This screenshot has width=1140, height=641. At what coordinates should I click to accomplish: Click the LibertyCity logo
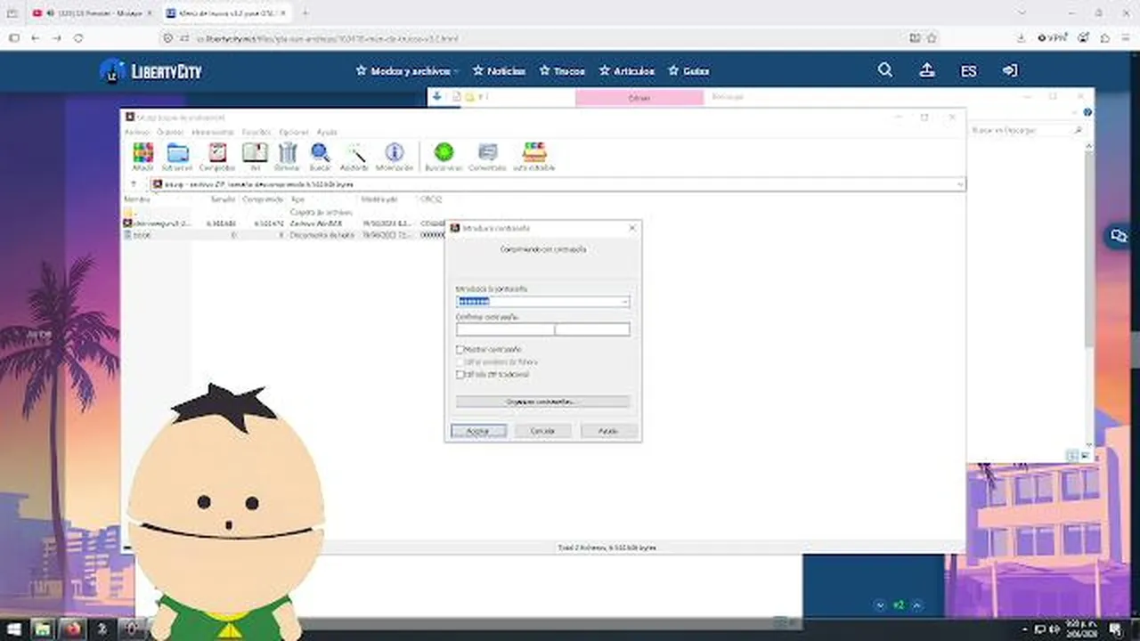coord(151,71)
